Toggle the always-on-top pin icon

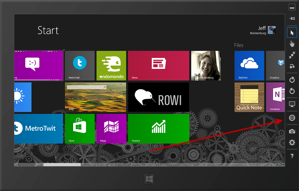(x=292, y=18)
